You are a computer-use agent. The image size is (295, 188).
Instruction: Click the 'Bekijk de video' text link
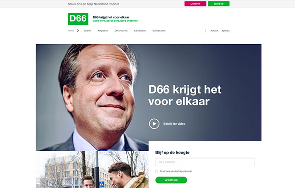click(174, 123)
